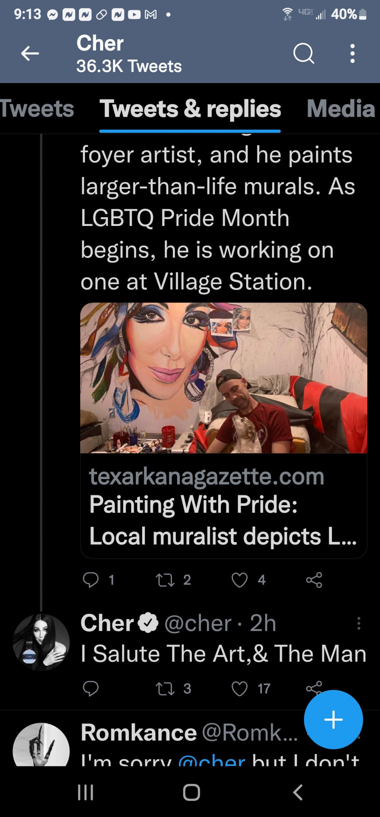Open the profile overflow menu

(352, 54)
